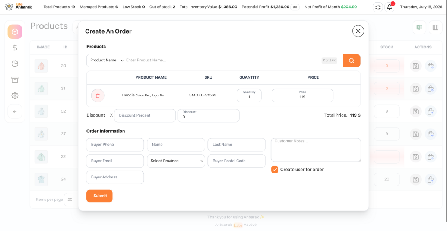447x231 pixels.
Task: Click save icon for product 32
Action: 416,111
